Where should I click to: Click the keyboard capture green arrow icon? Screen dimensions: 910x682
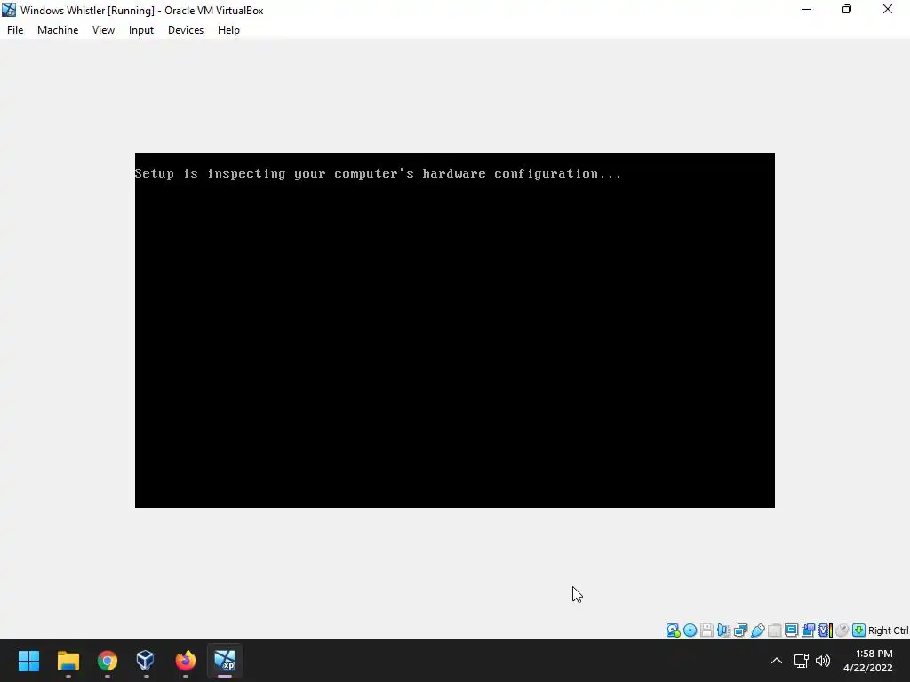(859, 630)
